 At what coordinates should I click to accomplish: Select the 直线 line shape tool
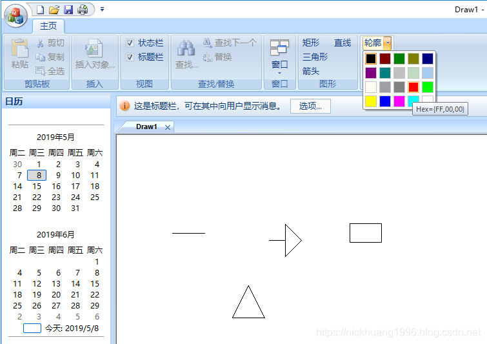pos(343,43)
